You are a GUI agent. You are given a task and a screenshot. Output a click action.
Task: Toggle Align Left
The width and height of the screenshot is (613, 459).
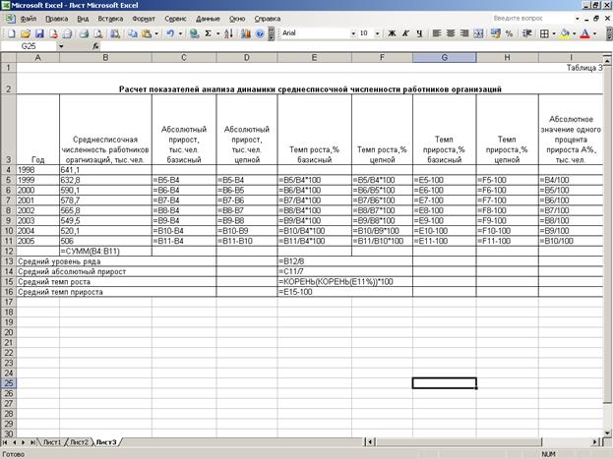(x=437, y=33)
